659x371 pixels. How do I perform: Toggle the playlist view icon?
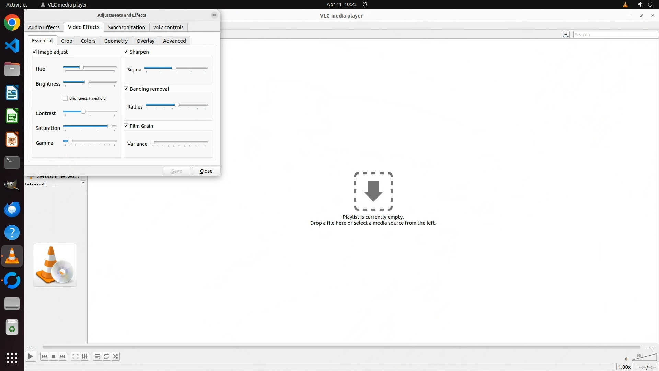click(x=97, y=356)
